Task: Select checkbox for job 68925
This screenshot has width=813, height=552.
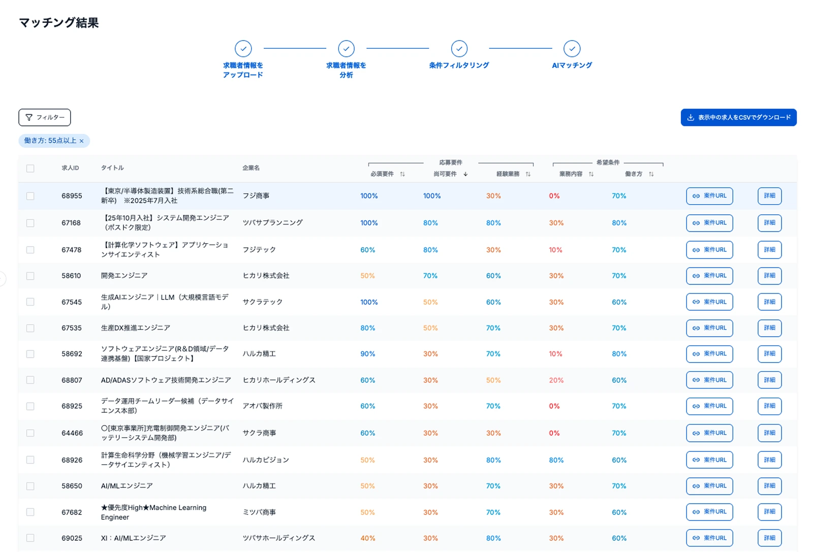Action: (30, 406)
